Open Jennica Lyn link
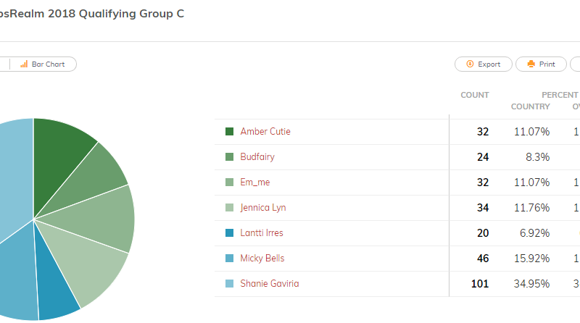 tap(263, 207)
